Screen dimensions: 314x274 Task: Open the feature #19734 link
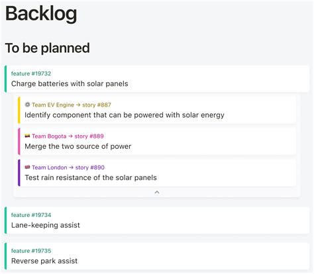[x=31, y=215]
